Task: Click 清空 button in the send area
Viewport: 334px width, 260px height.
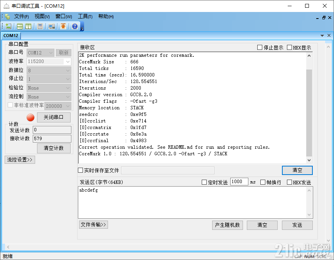Action: click(x=262, y=225)
